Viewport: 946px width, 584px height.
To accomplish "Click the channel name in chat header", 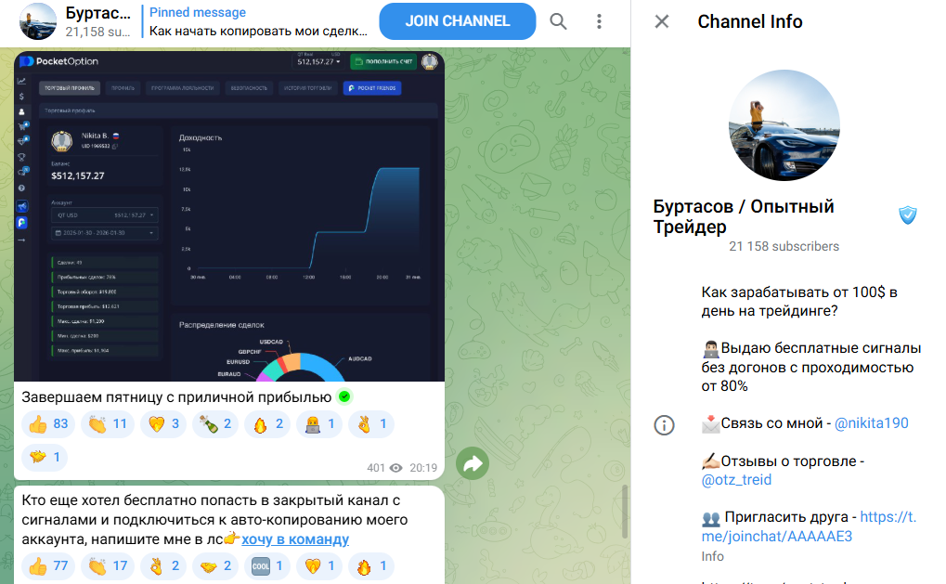I will tap(97, 13).
